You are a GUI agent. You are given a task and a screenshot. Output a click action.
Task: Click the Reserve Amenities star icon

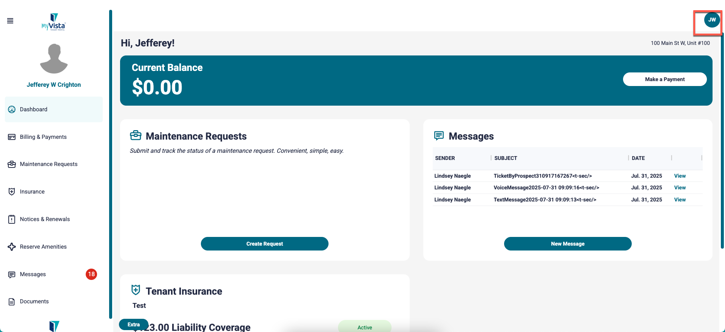coord(12,247)
